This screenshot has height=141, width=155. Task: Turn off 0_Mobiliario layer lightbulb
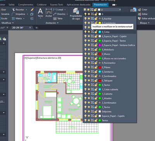(x=85, y=49)
